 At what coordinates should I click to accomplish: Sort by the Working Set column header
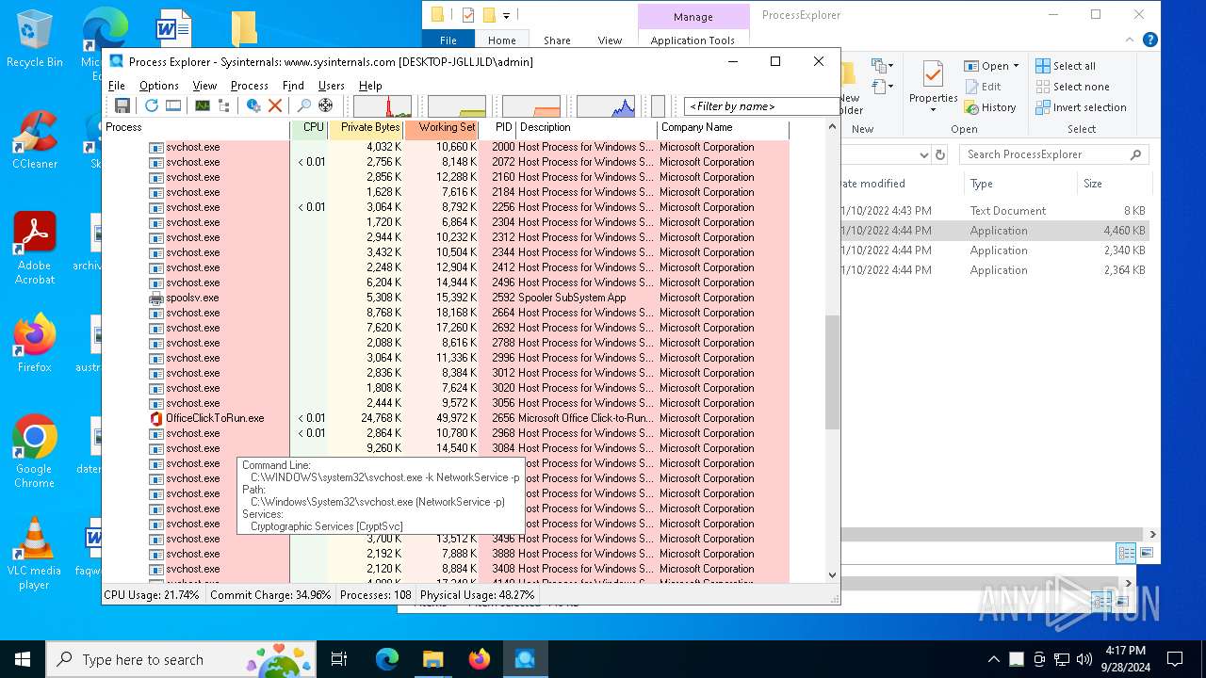[442, 128]
